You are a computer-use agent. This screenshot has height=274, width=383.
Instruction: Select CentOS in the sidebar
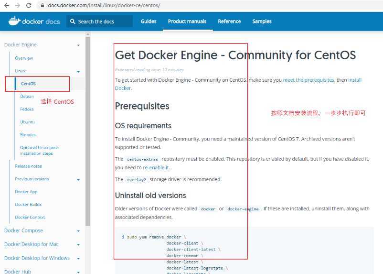coord(28,84)
